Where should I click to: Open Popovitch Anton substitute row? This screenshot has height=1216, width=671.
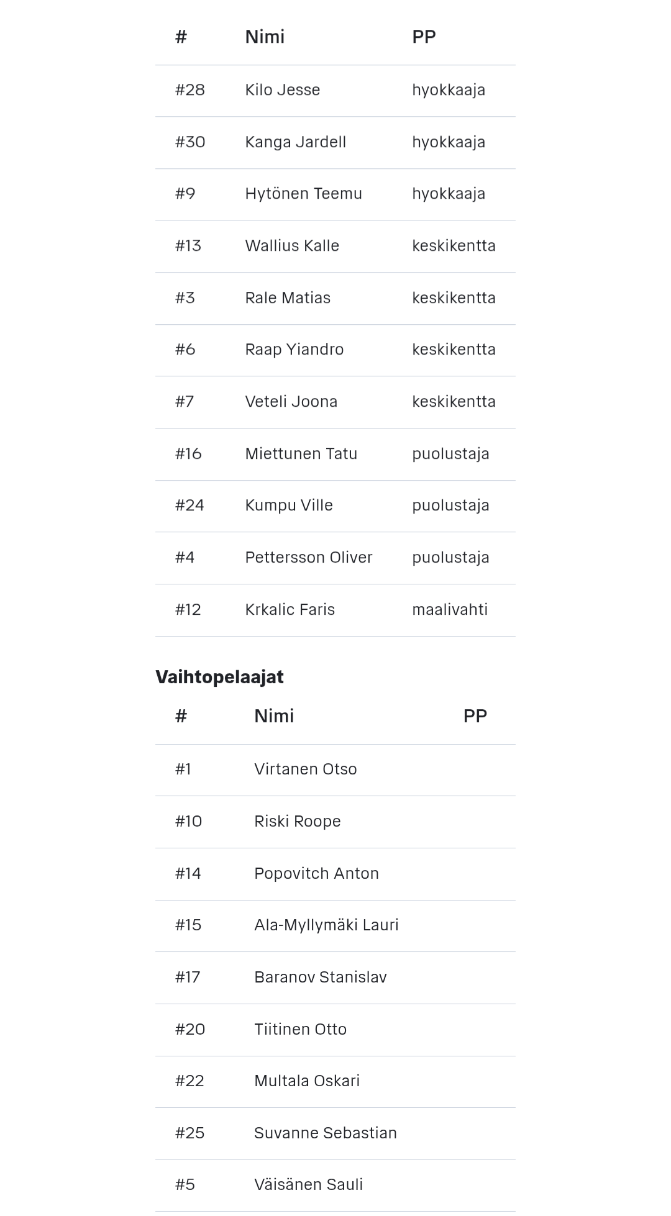pyautogui.click(x=335, y=874)
